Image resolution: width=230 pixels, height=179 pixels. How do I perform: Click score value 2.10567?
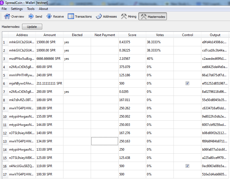coord(132,59)
